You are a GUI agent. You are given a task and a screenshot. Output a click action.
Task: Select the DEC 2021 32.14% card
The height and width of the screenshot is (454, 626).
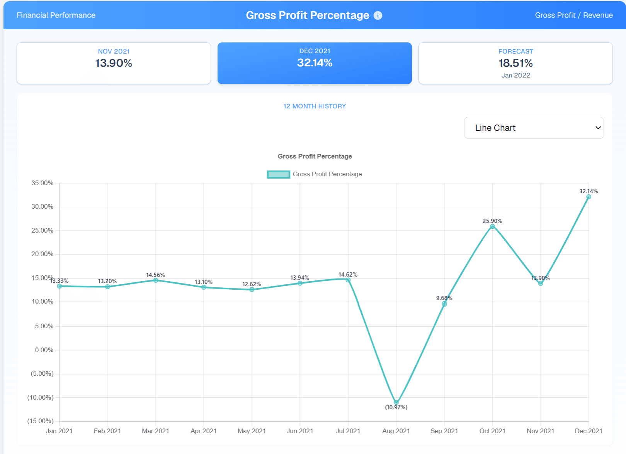pos(315,63)
